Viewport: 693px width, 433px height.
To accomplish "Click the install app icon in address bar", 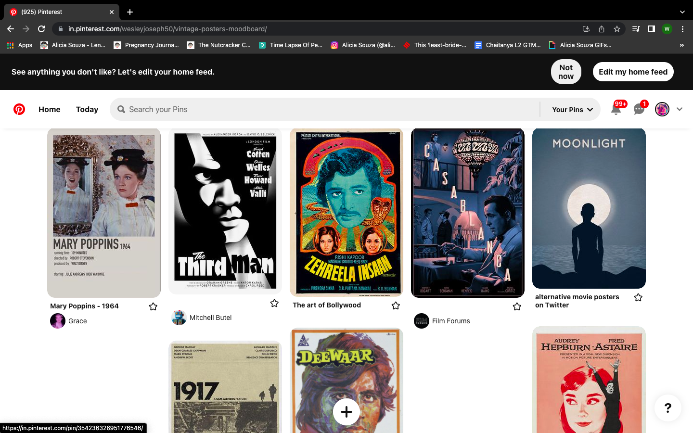I will [586, 29].
